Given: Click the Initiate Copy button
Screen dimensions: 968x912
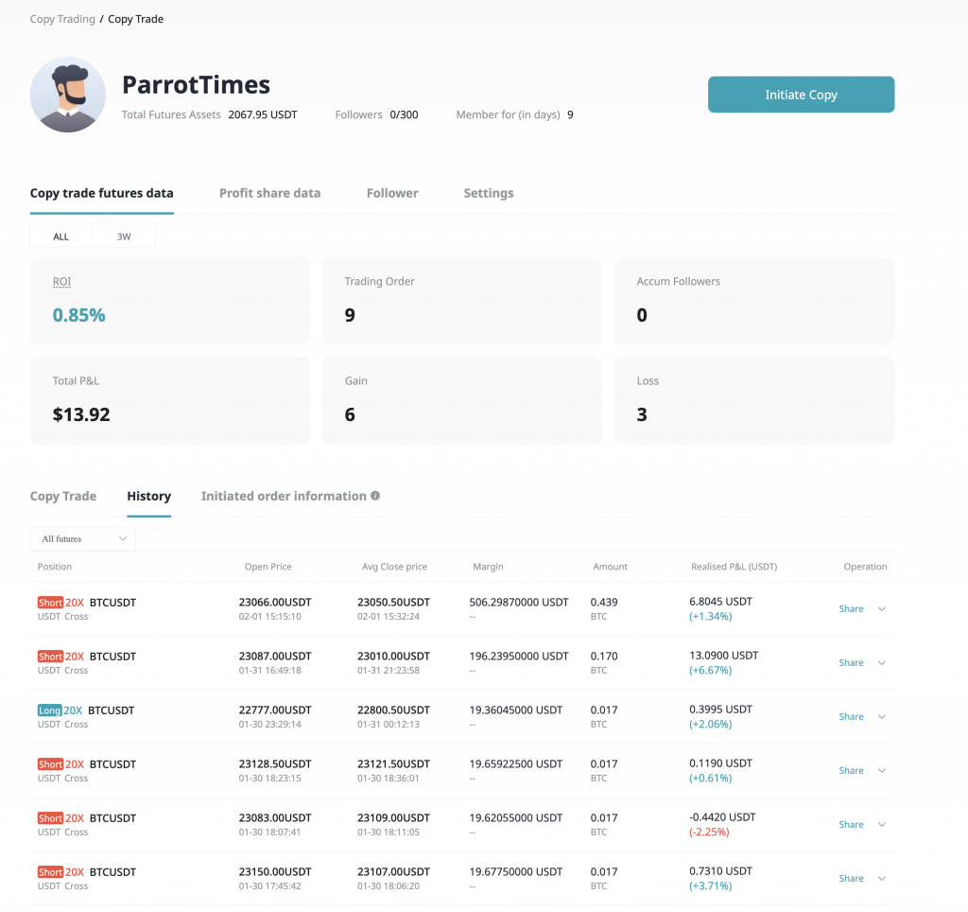Looking at the screenshot, I should (801, 95).
